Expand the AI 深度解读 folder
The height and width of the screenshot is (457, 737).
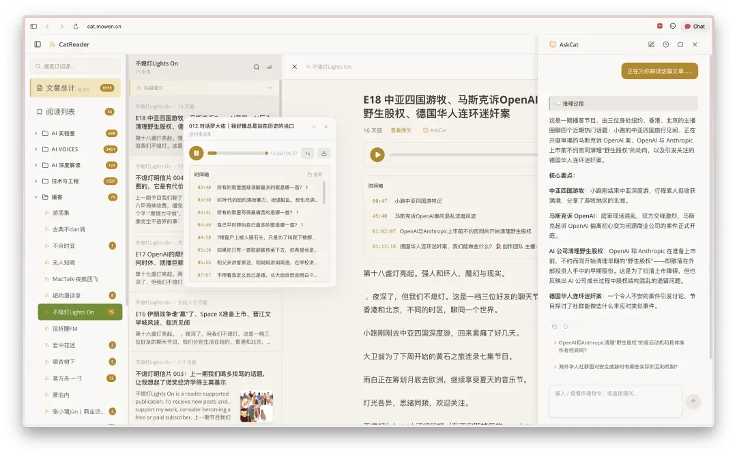point(75,165)
